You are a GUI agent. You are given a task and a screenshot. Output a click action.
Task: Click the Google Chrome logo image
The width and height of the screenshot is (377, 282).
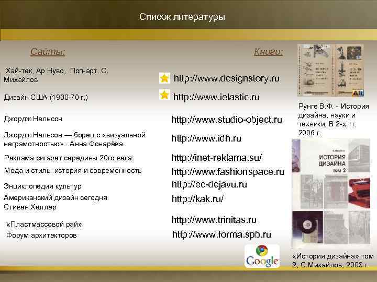click(262, 256)
